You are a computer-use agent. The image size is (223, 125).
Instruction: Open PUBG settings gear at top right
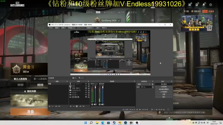[211, 5]
